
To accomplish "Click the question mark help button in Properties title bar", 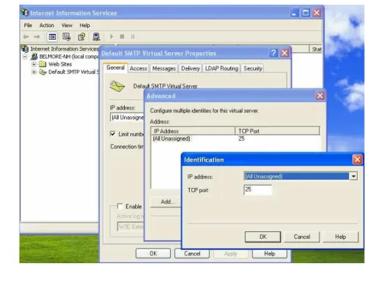I will tap(273, 53).
